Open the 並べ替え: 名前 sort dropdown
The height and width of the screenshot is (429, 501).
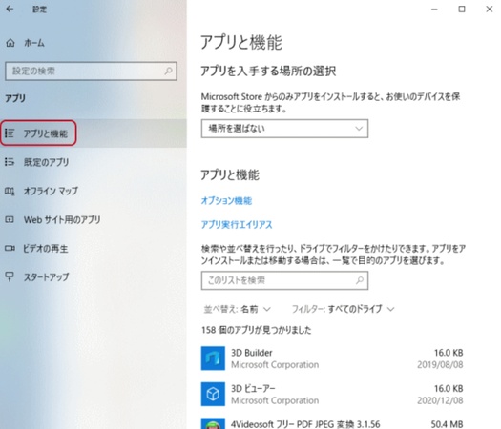pos(237,309)
